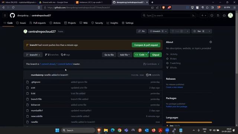Open Google Chrome from the taskbar
Viewport: 238px width, 134px height.
119,130
